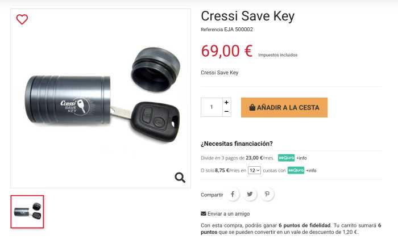
Task: Decrease quantity with minus button
Action: point(226,112)
